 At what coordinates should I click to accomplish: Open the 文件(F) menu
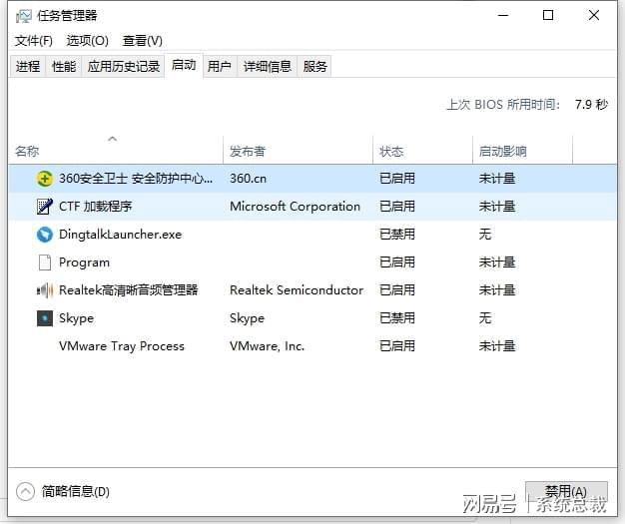(x=34, y=41)
